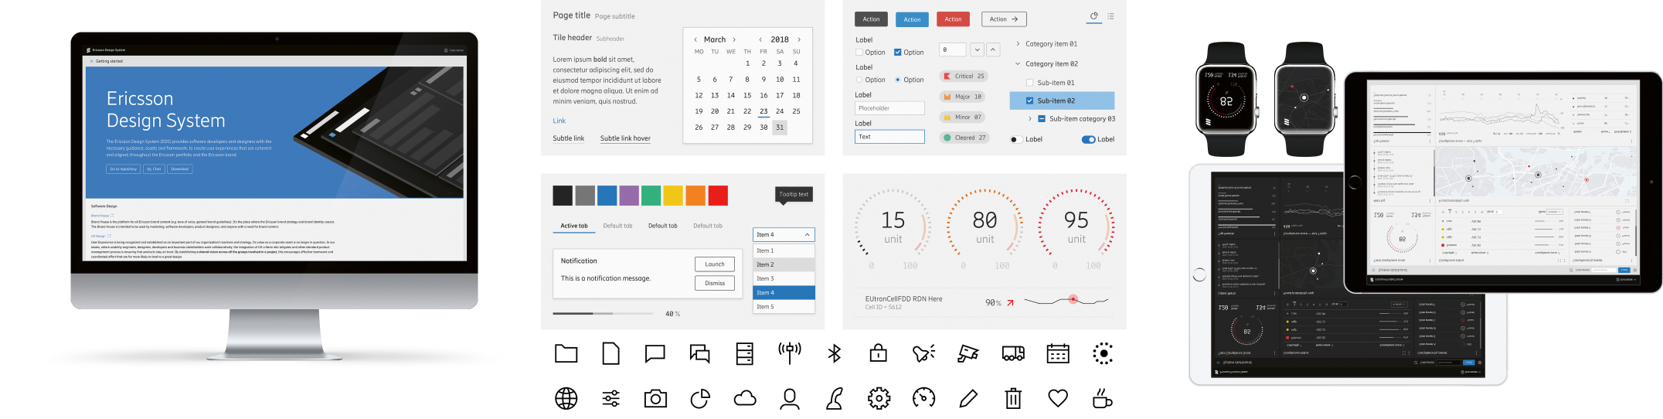Image resolution: width=1663 pixels, height=419 pixels.
Task: Click the speedometer gauge icon
Action: [x=923, y=398]
